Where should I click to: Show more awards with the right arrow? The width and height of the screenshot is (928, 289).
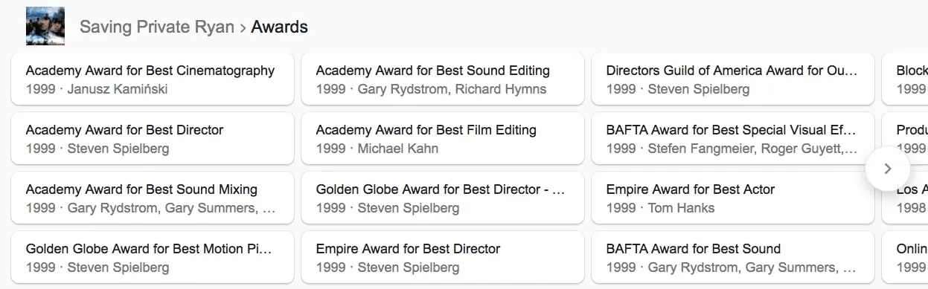coord(887,169)
